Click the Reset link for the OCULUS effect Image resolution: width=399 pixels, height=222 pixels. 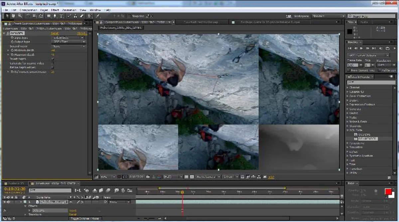point(55,33)
